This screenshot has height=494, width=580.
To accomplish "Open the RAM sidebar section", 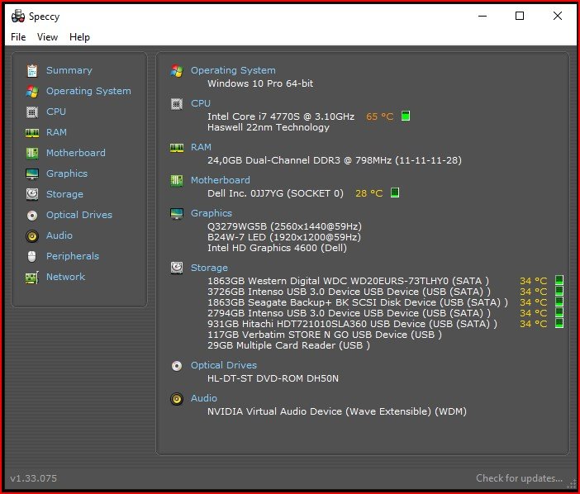I will pos(56,132).
